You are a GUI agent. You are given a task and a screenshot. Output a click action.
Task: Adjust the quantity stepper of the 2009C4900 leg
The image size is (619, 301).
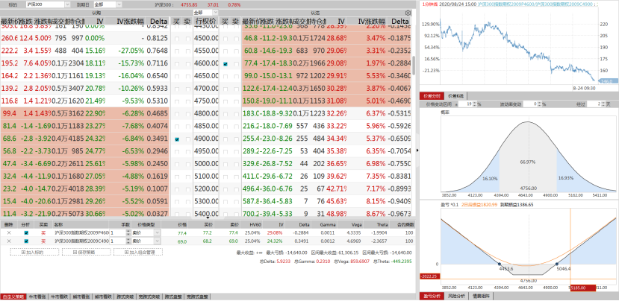[x=128, y=241]
